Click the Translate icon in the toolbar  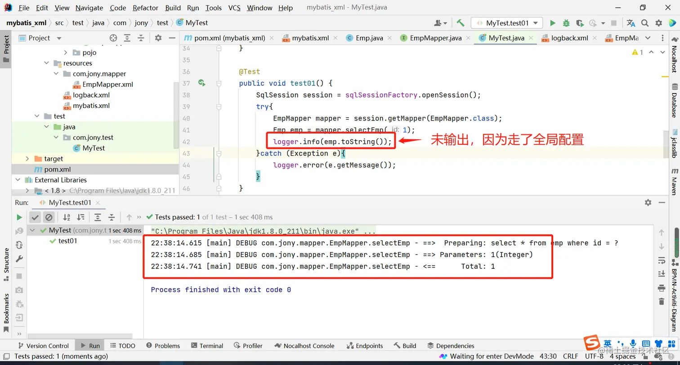631,23
